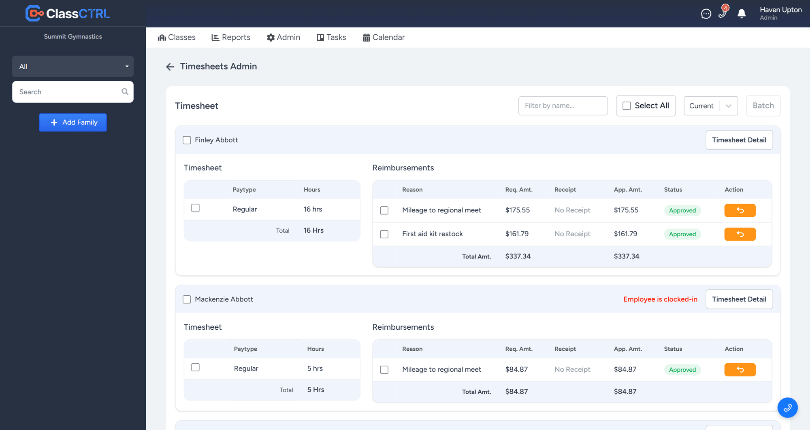Open Finley Abbott's Timesheet Detail
Viewport: 810px width, 430px height.
click(739, 140)
